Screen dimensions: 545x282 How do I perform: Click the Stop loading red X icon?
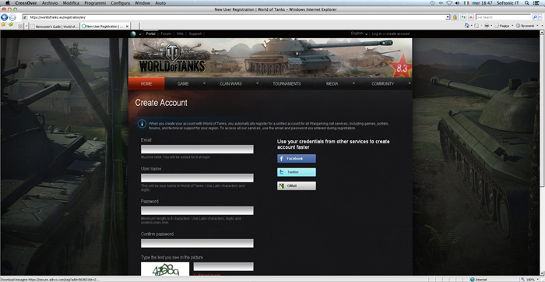click(x=471, y=17)
